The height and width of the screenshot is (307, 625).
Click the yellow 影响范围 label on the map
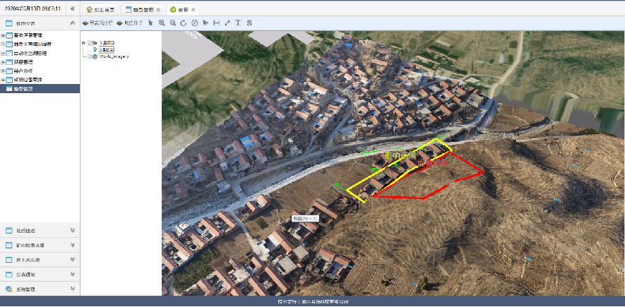[x=401, y=155]
